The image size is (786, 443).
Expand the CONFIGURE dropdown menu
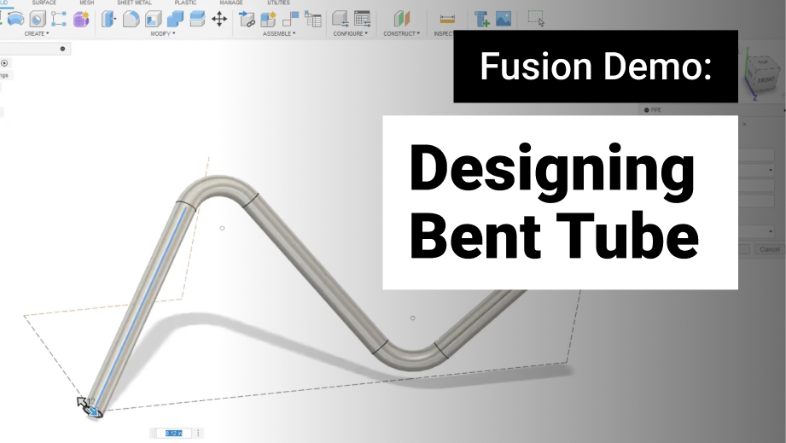point(351,33)
